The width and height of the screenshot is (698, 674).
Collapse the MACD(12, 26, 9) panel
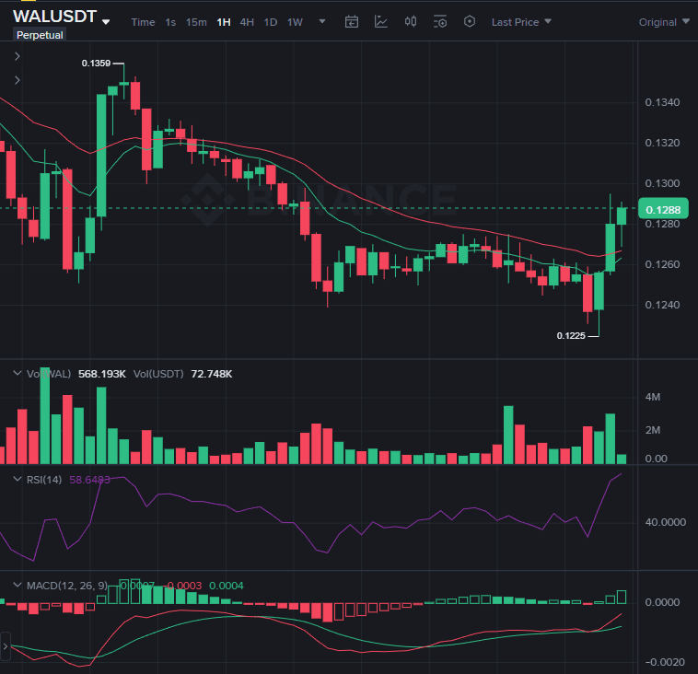coord(17,585)
